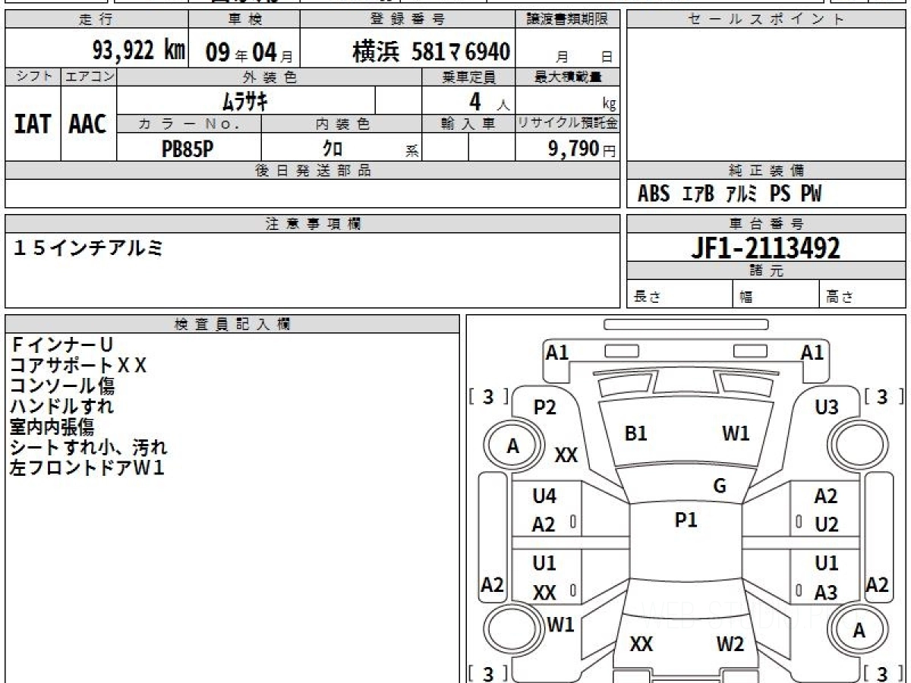Screen dimensions: 911x683
Task: Click the 登録番号 header
Action: point(408,20)
